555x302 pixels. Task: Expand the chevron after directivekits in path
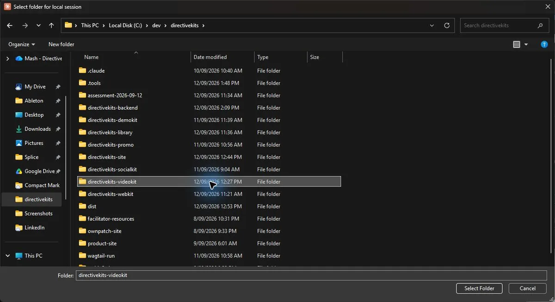click(203, 25)
